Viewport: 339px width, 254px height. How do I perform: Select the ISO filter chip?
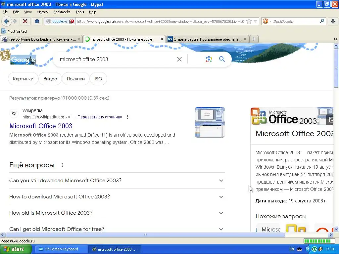click(x=98, y=79)
